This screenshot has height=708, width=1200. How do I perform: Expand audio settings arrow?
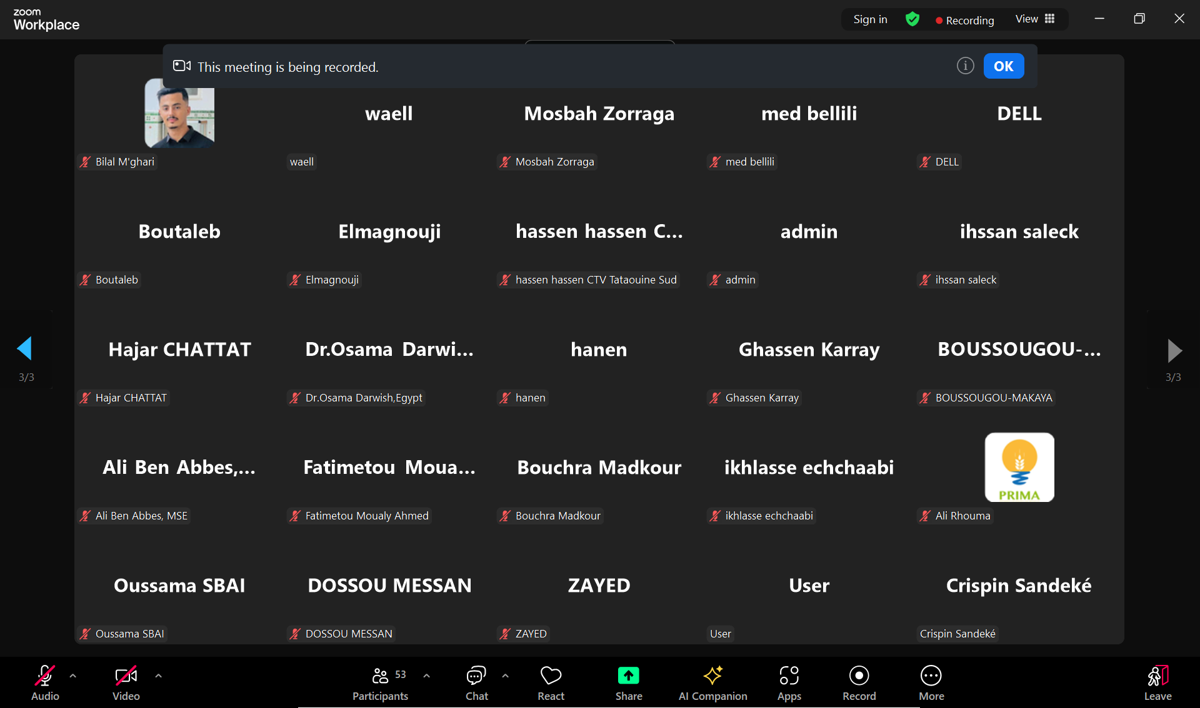coord(73,676)
